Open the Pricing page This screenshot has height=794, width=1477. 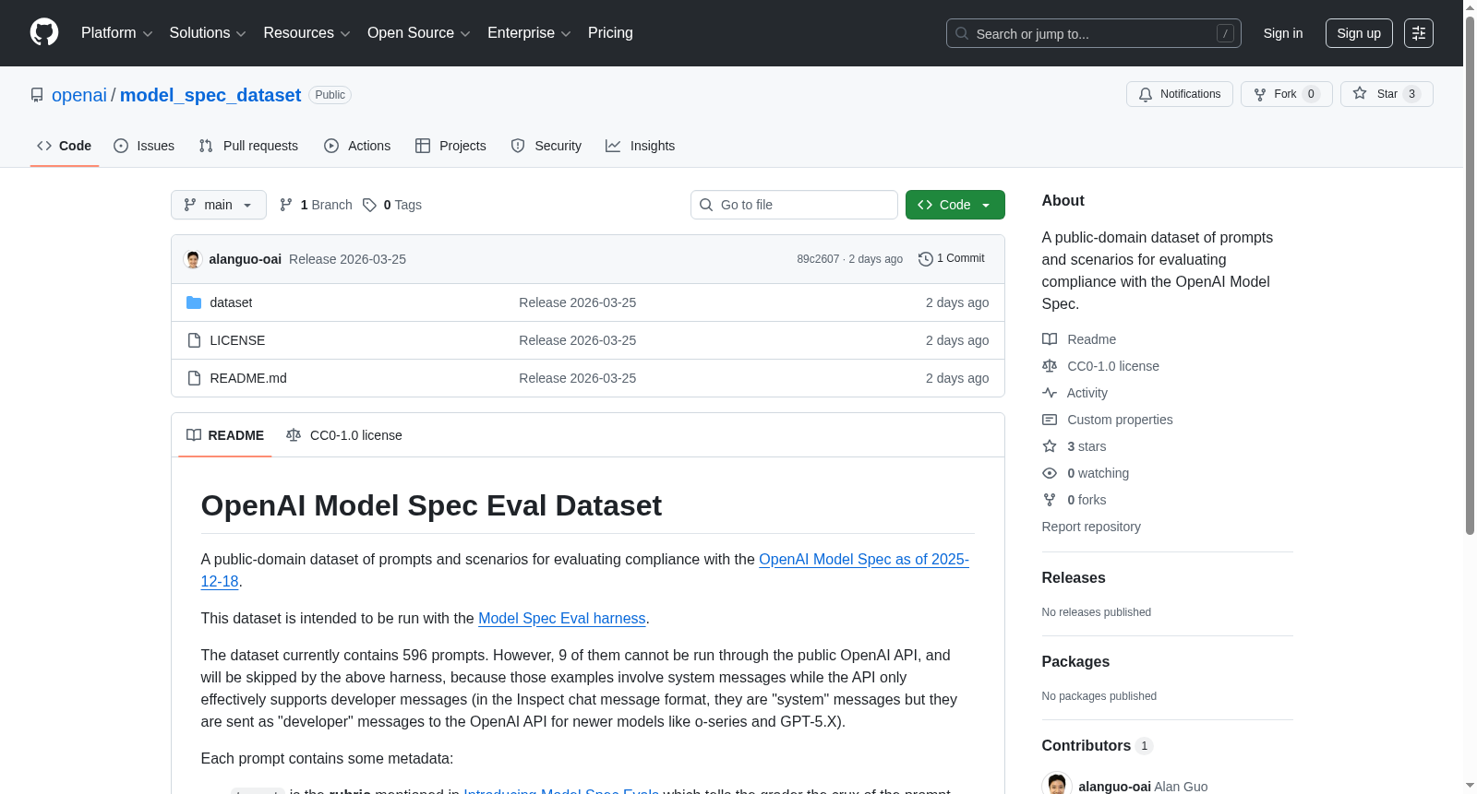pyautogui.click(x=610, y=33)
